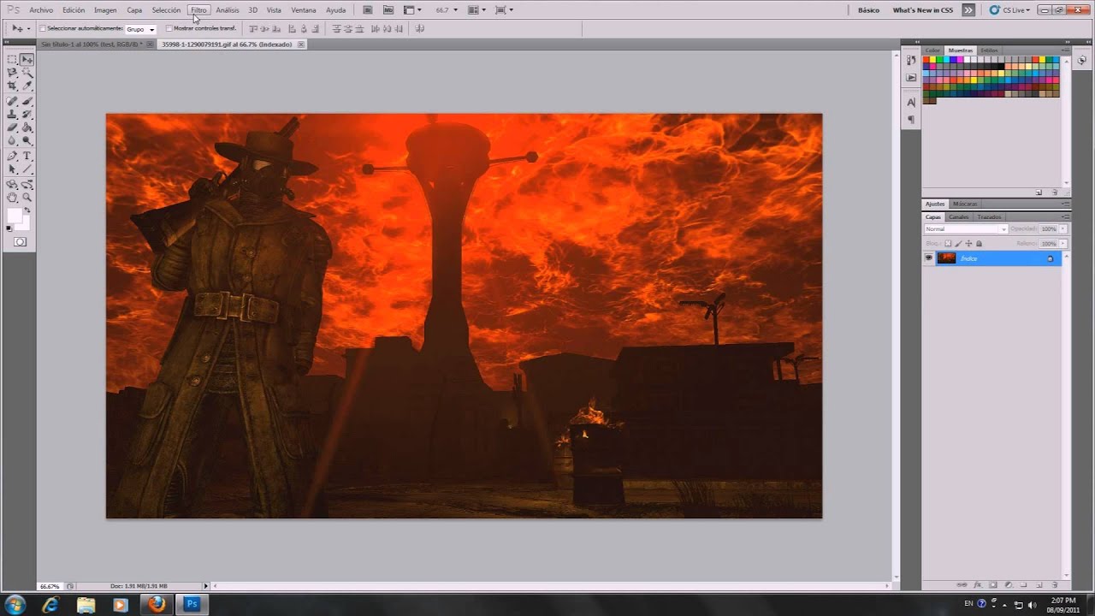Viewport: 1095px width, 616px height.
Task: Select the Zoom tool in the toolbox
Action: (27, 197)
